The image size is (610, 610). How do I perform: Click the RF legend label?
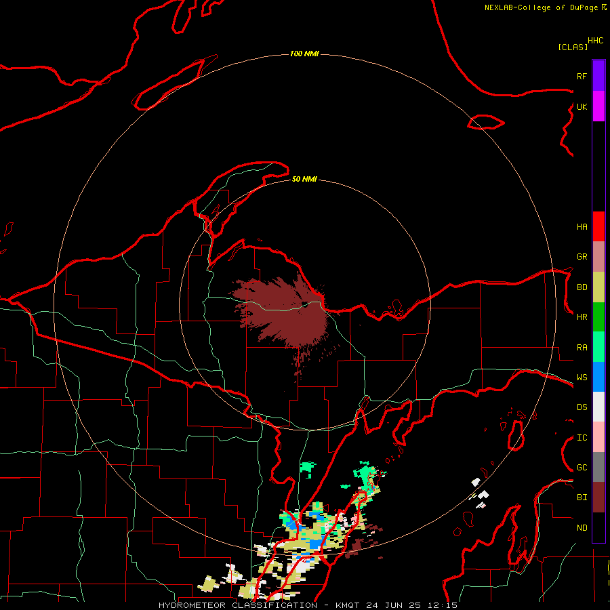(x=582, y=76)
